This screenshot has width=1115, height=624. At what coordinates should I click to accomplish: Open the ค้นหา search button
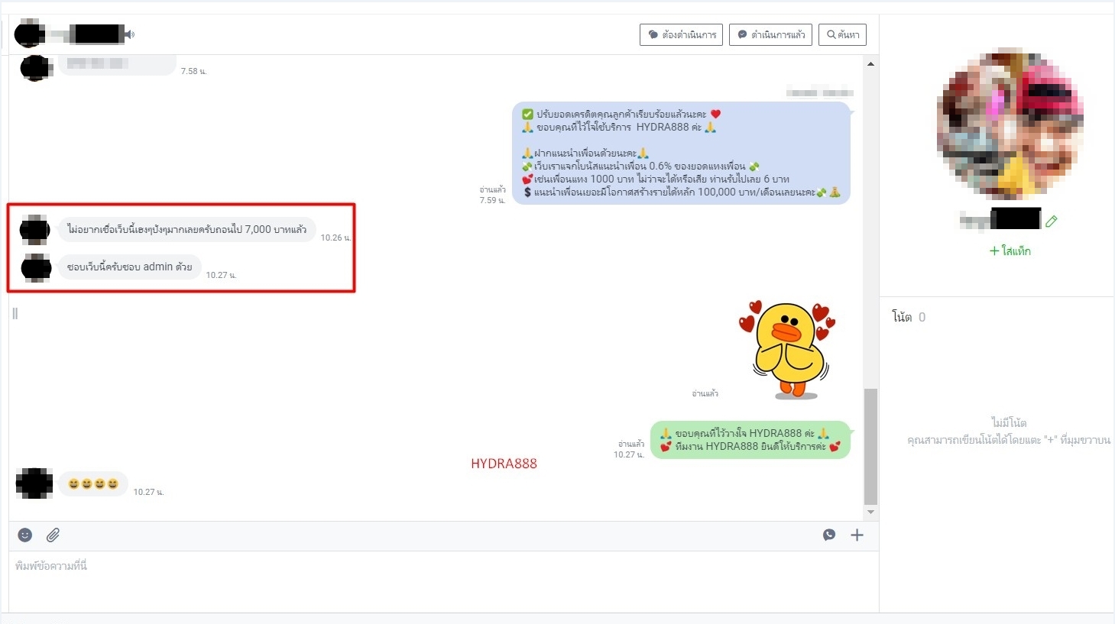[x=842, y=34]
